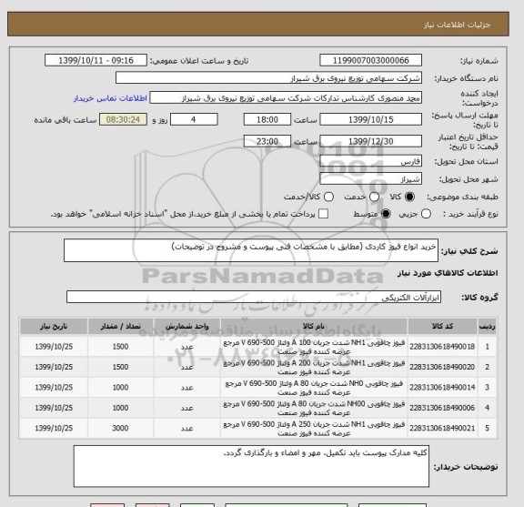This screenshot has height=507, width=524.
Task: Click the remaining days field showing 4
Action: [x=194, y=119]
